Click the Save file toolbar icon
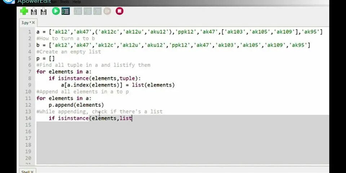Viewport: 346px width, 173px height. pyautogui.click(x=44, y=11)
